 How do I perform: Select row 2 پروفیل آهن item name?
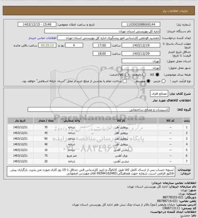(121, 133)
